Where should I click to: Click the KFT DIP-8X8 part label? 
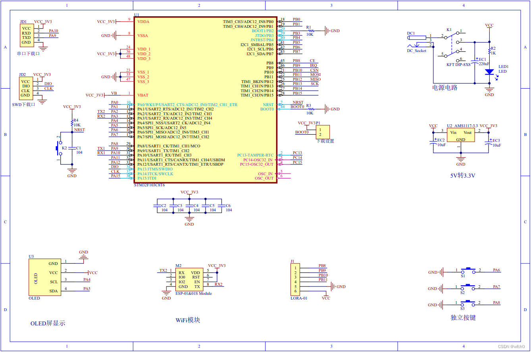click(x=458, y=64)
